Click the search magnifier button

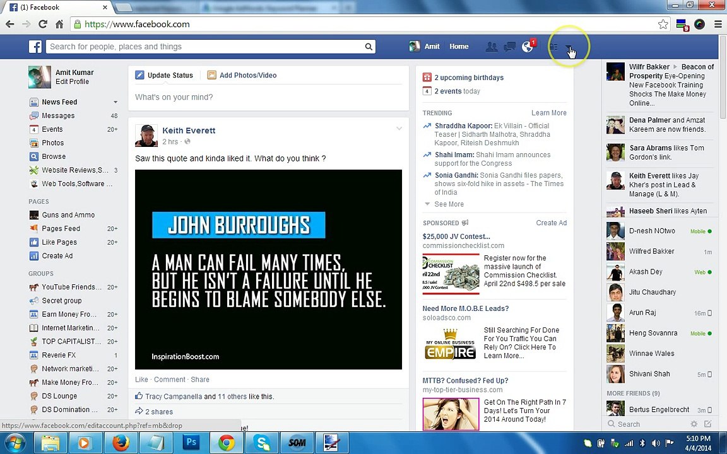(x=369, y=46)
